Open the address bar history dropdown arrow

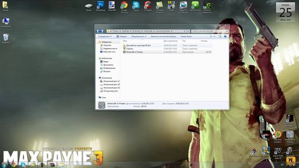[x=185, y=31]
